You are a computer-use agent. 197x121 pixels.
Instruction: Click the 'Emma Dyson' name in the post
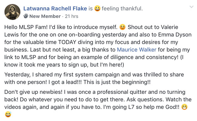pyautogui.click(x=175, y=35)
